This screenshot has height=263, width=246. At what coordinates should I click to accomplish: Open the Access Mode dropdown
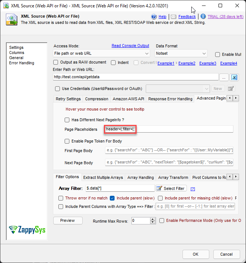point(101,54)
